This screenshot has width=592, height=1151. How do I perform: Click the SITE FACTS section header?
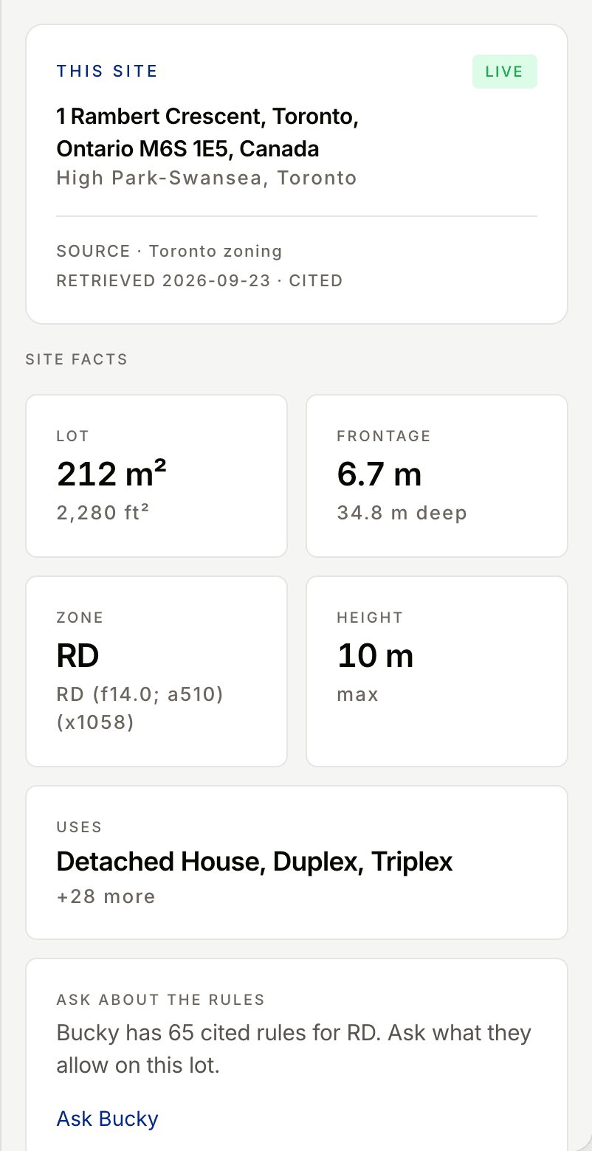point(77,359)
